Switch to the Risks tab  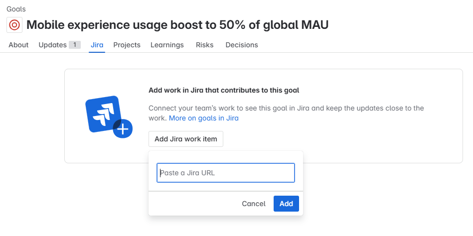(x=204, y=45)
